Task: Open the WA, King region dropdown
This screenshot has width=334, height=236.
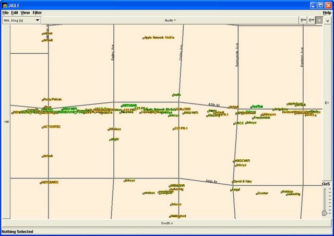Action: tap(22, 20)
